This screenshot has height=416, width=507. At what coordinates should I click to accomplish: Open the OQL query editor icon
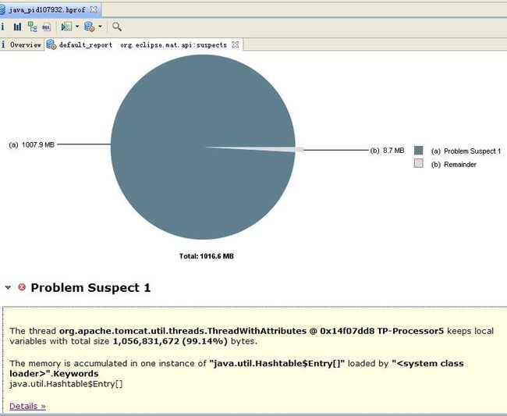[47, 27]
